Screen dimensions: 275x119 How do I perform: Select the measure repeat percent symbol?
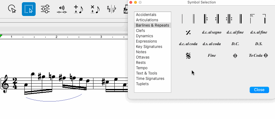tap(188, 33)
